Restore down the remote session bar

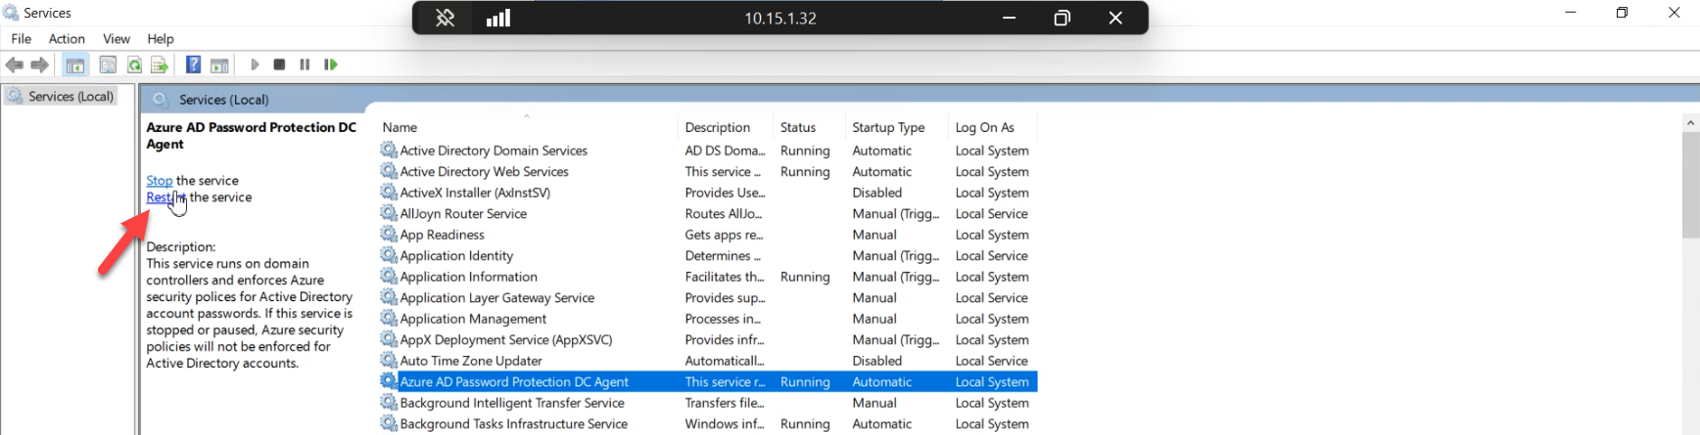(1062, 18)
